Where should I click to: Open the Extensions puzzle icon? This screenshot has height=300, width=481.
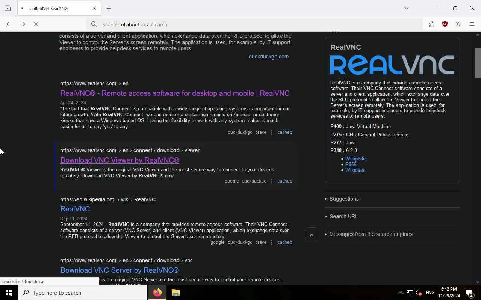431,24
